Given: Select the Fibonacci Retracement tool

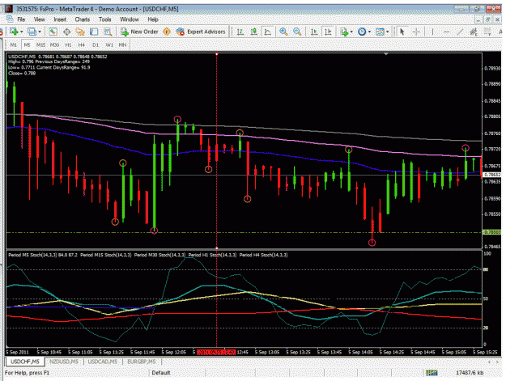Looking at the screenshot, I should click(487, 32).
